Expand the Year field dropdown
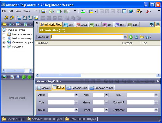The width and height of the screenshot is (162, 123). tap(106, 95)
